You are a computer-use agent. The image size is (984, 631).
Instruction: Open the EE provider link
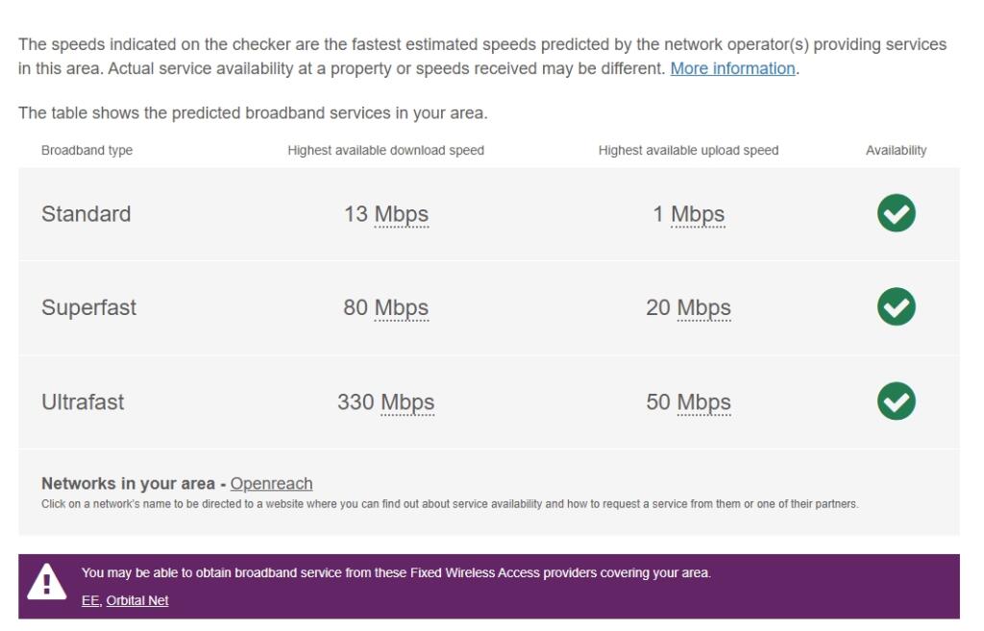point(88,599)
